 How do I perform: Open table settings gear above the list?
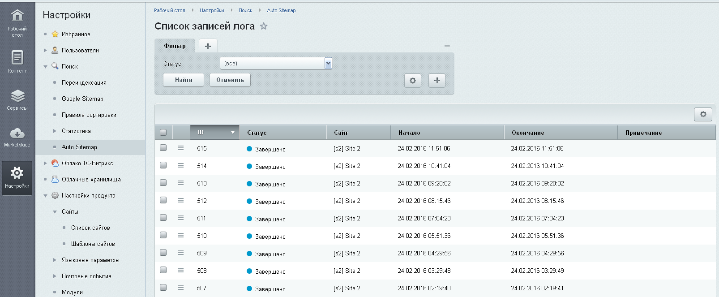pos(703,114)
